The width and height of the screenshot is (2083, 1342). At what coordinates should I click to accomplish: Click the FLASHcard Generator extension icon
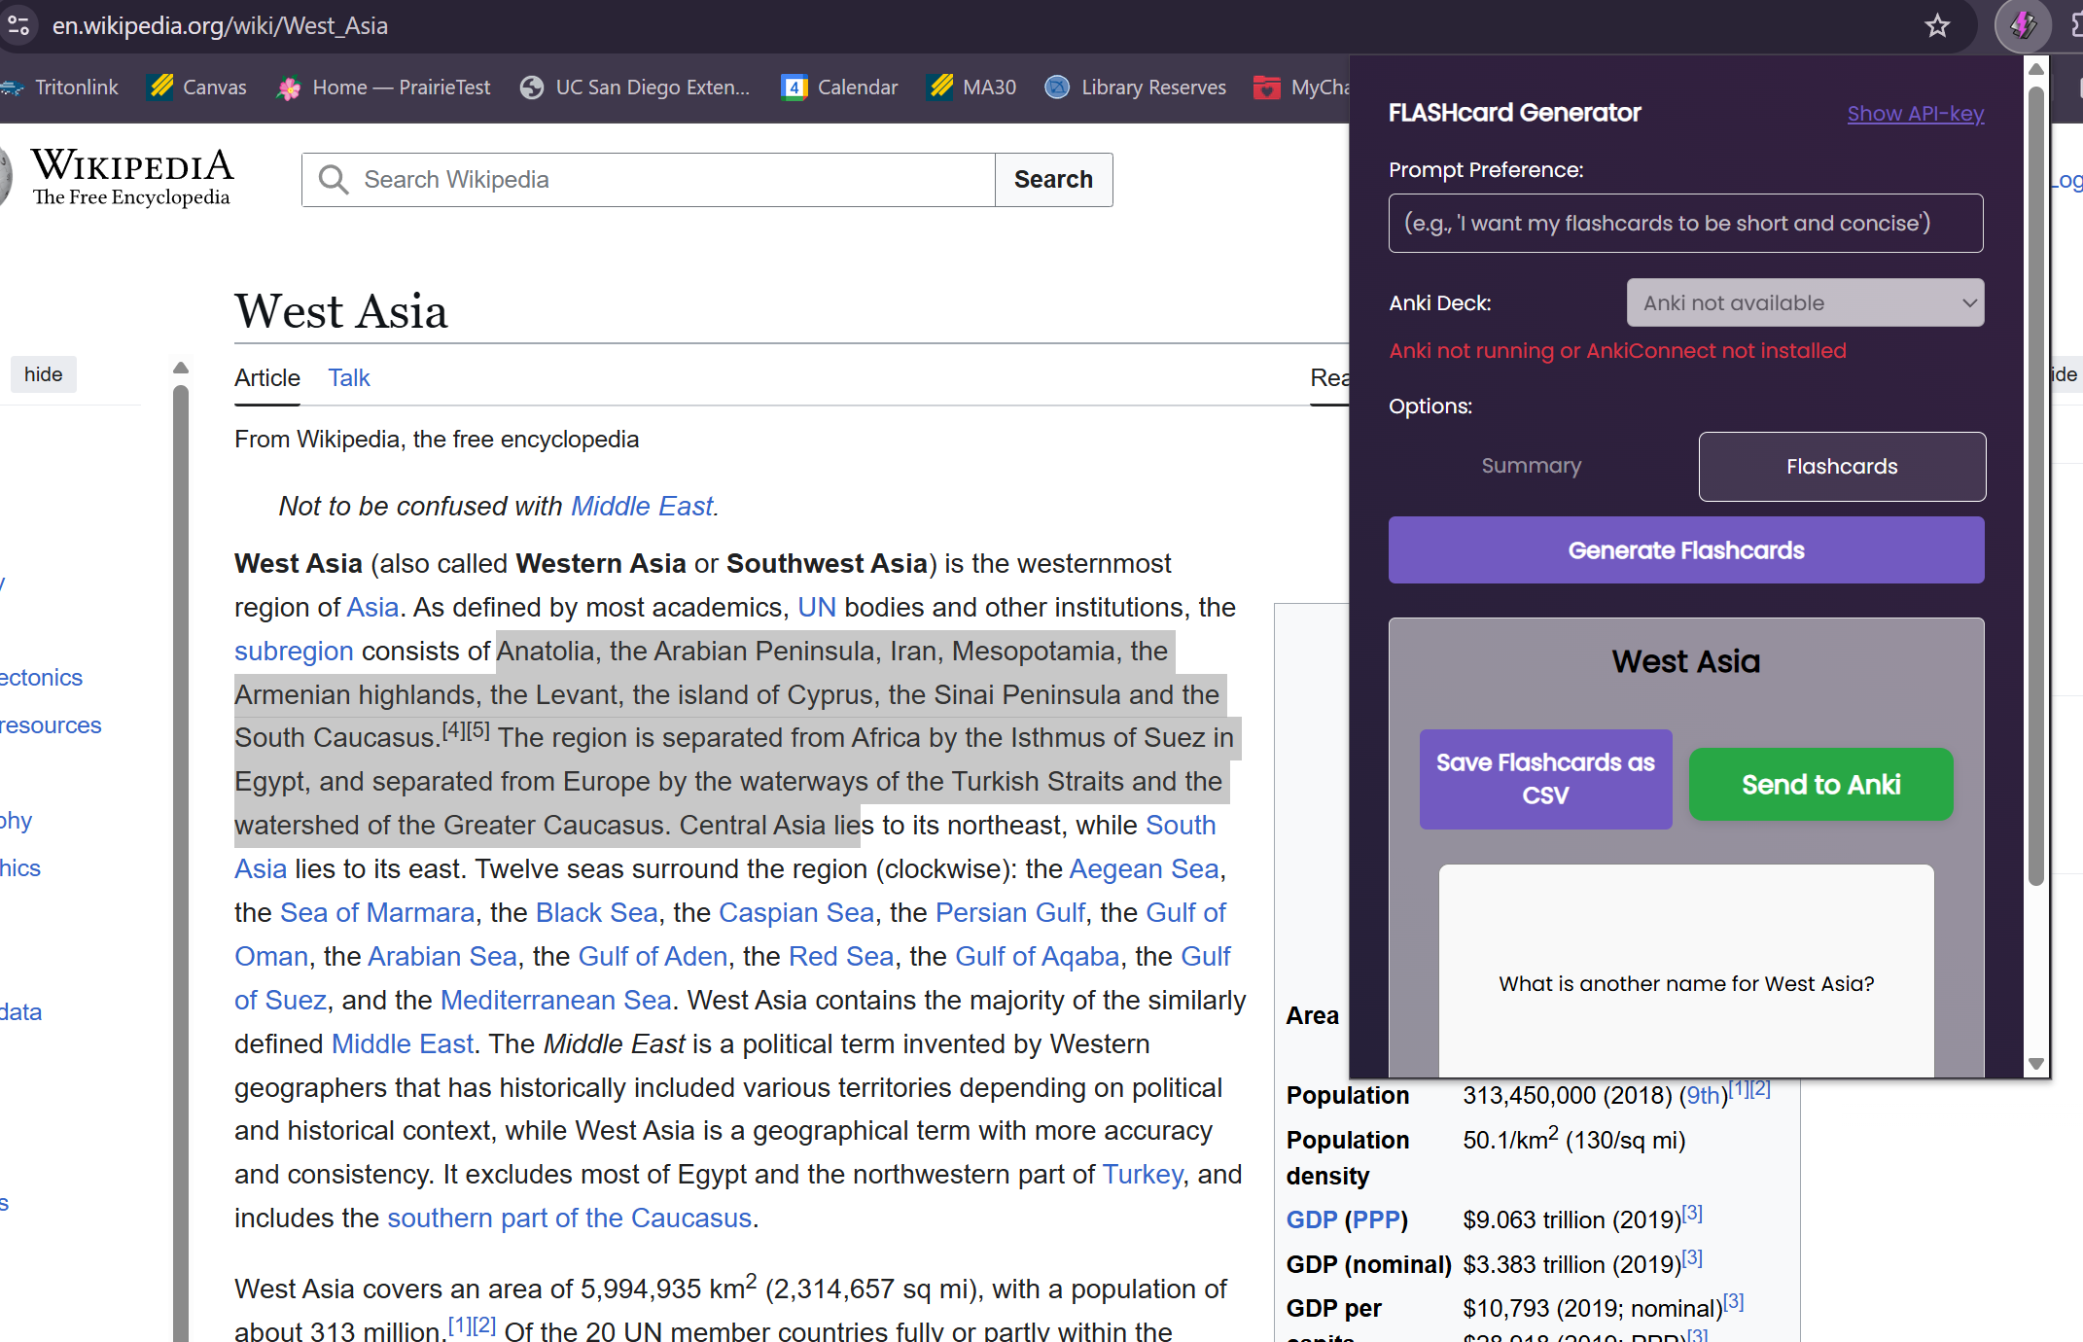coord(2023,26)
